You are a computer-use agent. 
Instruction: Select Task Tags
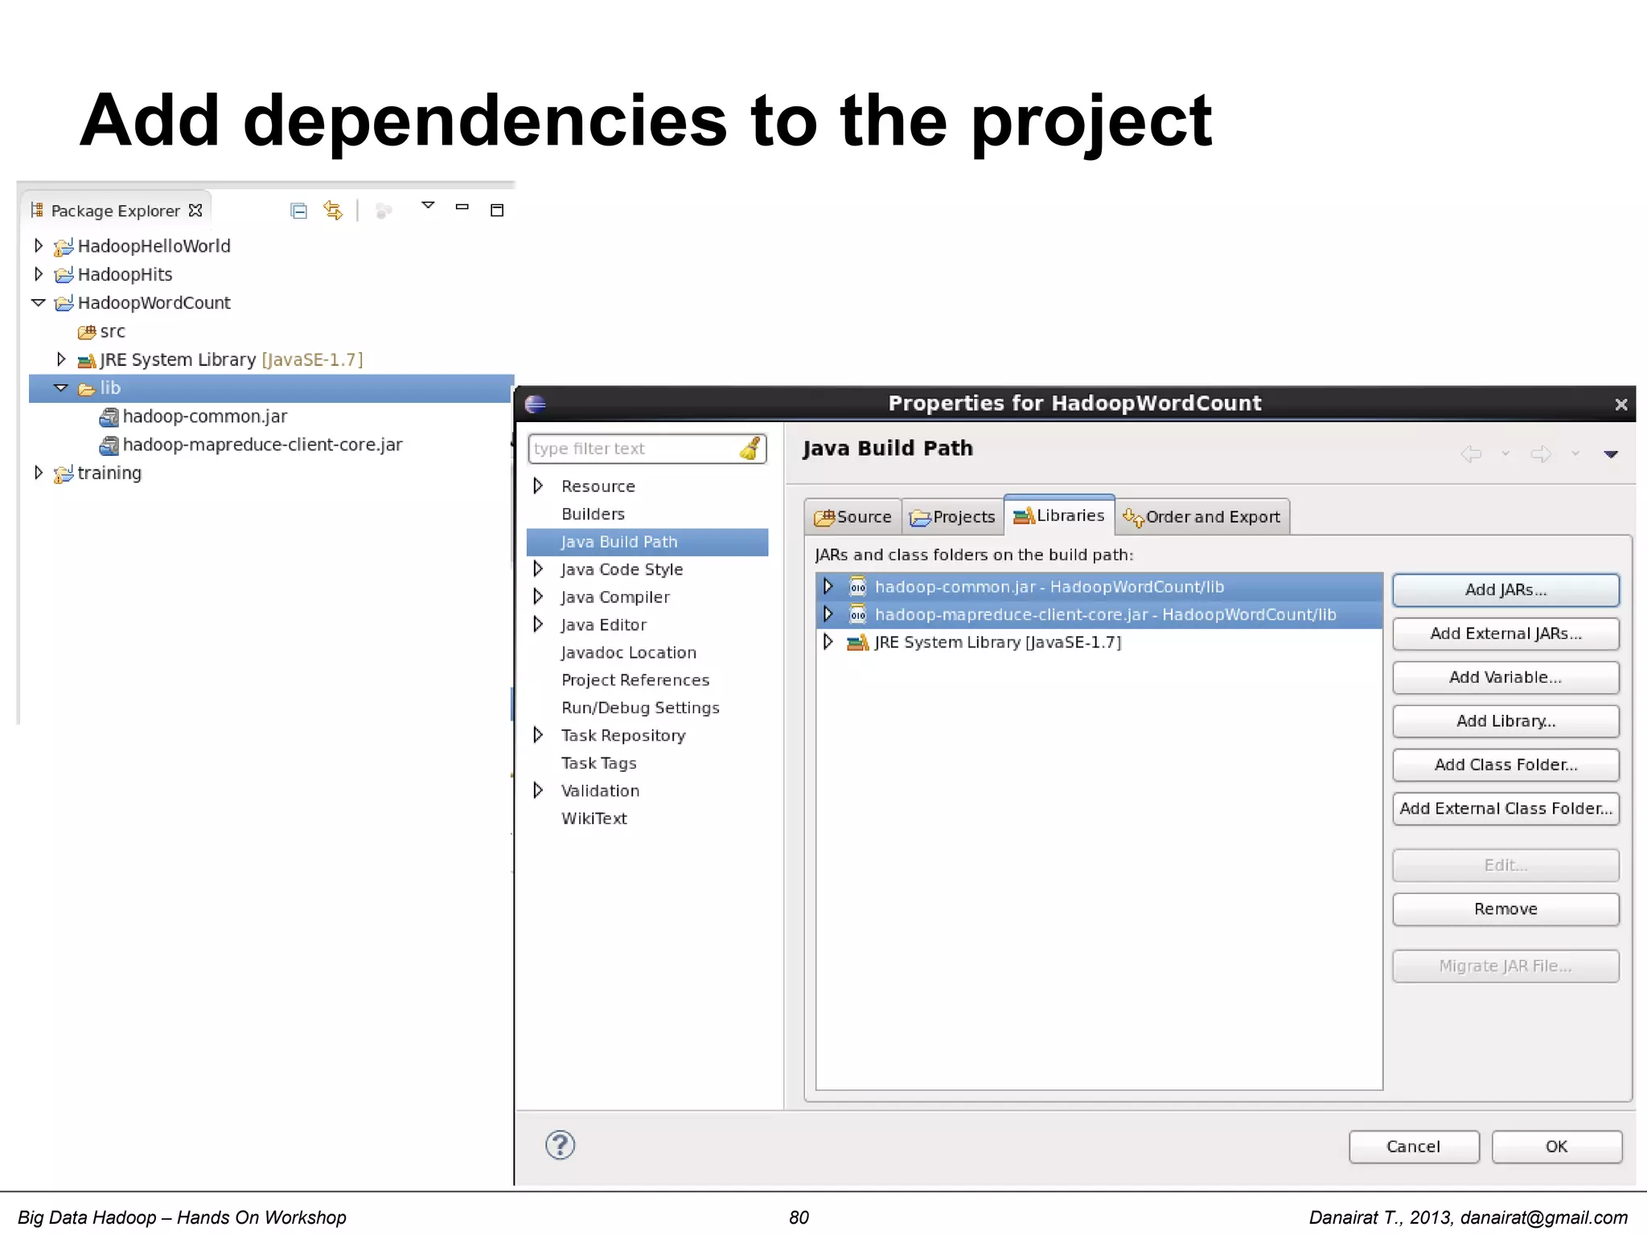(x=598, y=763)
